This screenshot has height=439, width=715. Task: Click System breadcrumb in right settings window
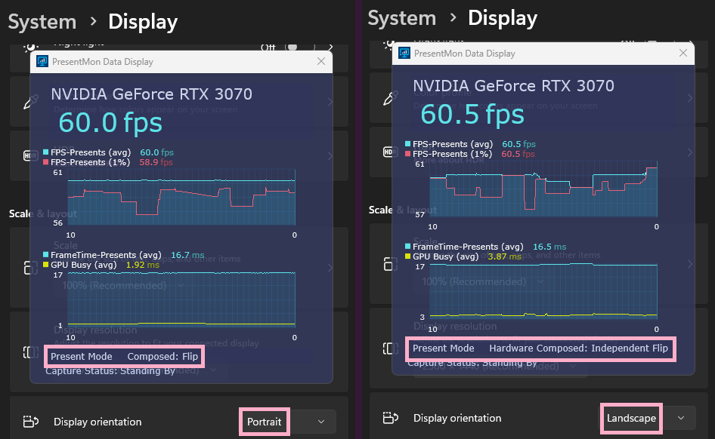coord(402,18)
